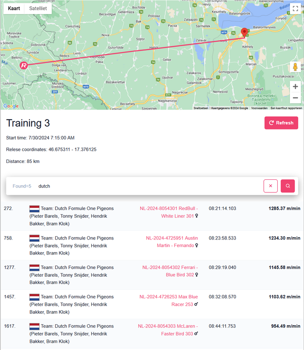Open Google logo link on map
The image size is (304, 350).
click(x=11, y=106)
